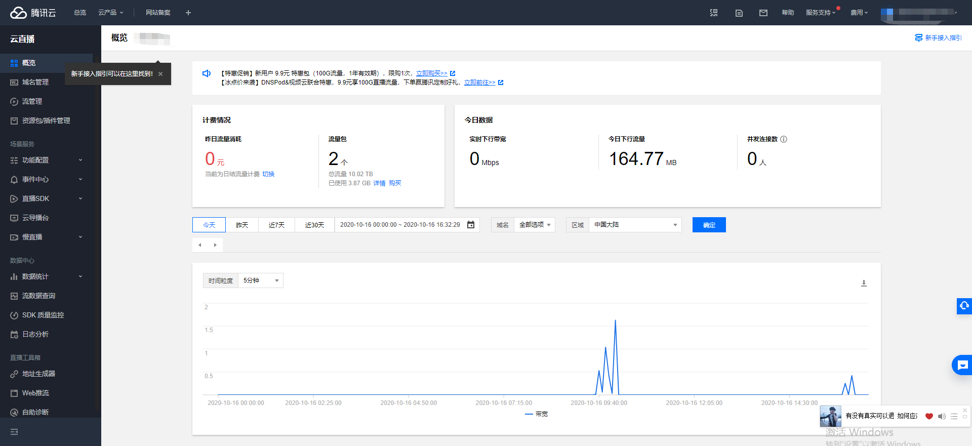Screen dimensions: 972x446
Task: Open traffic package 详情 link
Action: pos(379,183)
